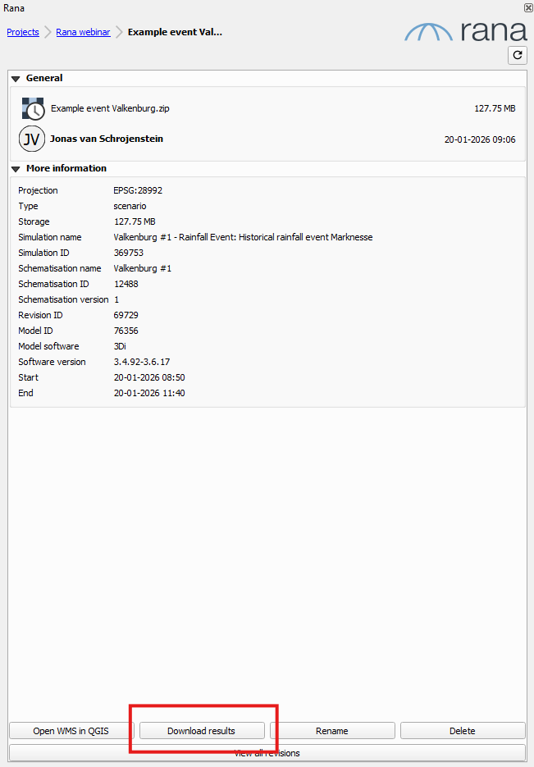Viewport: 534px width, 767px height.
Task: Open the Rana webinar breadcrumb link
Action: tap(83, 32)
